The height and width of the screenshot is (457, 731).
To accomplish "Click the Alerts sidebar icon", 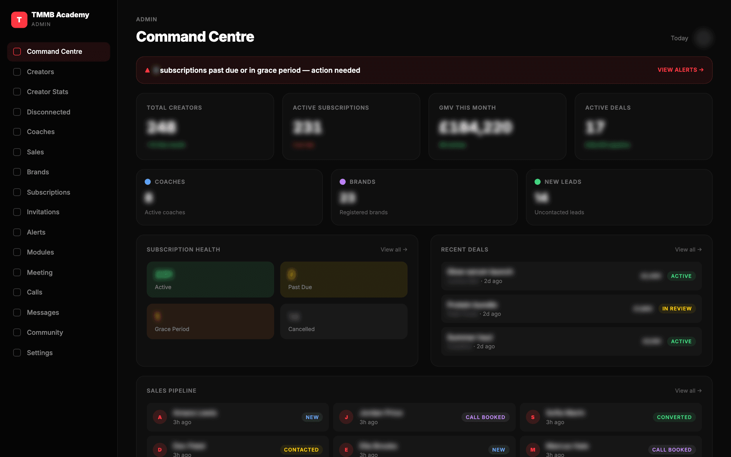I will pyautogui.click(x=17, y=232).
